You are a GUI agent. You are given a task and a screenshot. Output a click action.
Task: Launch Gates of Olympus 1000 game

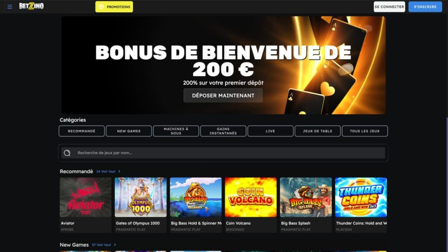(x=140, y=197)
